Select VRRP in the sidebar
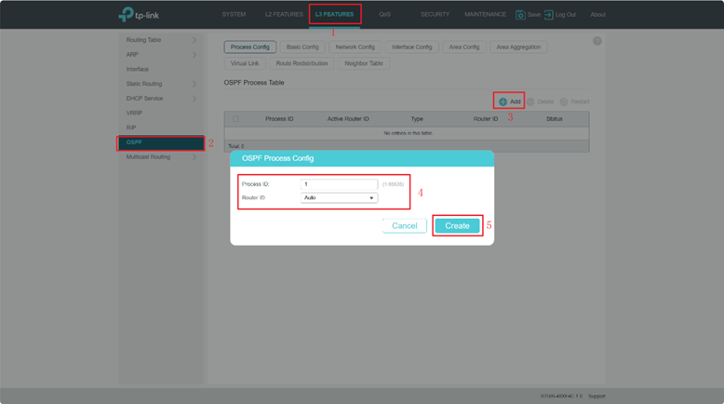724x404 pixels. (x=134, y=114)
